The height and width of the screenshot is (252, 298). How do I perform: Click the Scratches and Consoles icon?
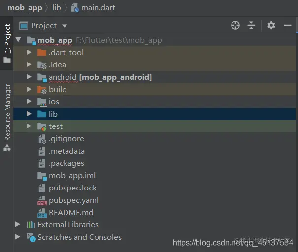point(31,237)
